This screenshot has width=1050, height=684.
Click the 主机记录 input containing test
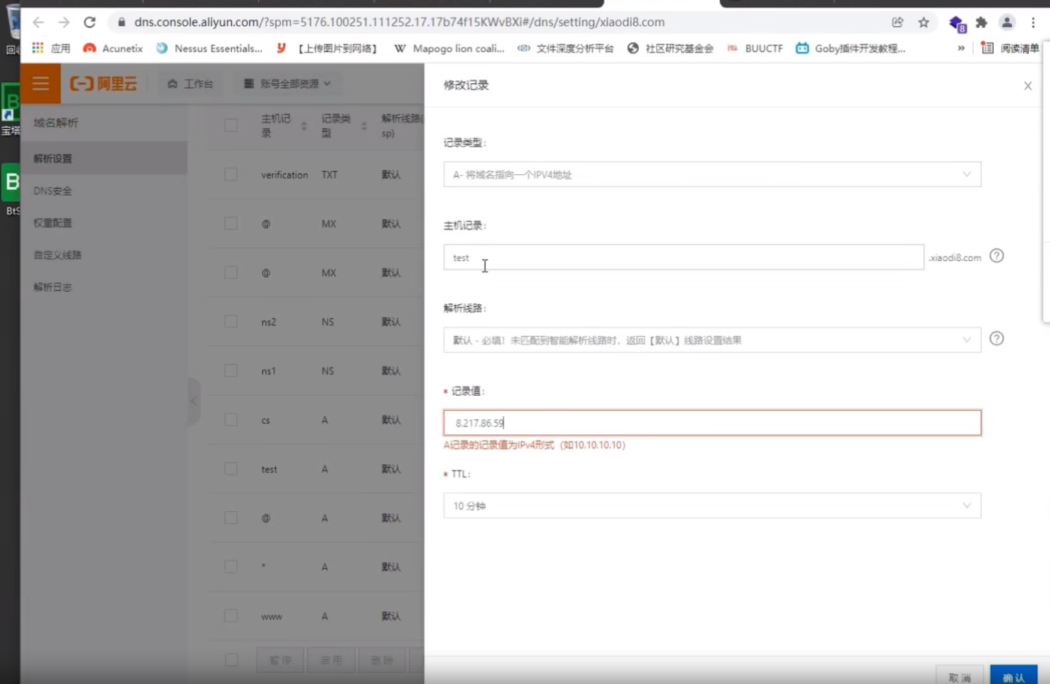pyautogui.click(x=684, y=258)
